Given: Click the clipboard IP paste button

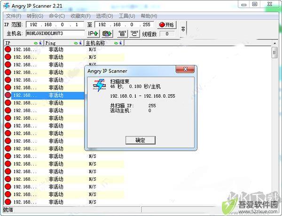Looking at the screenshot, I should pyautogui.click(x=107, y=33).
